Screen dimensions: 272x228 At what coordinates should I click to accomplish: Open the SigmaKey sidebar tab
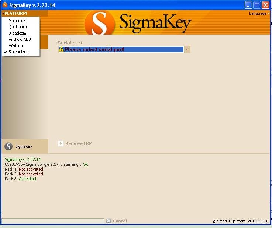(x=25, y=146)
